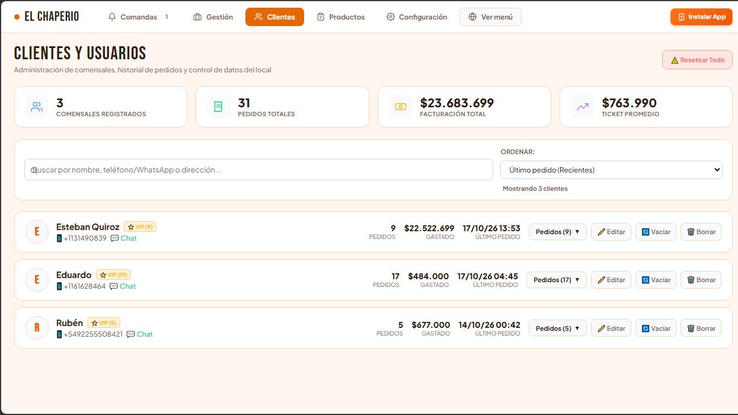The height and width of the screenshot is (415, 738).
Task: Click the VIP (9) badge
Action: 140,227
